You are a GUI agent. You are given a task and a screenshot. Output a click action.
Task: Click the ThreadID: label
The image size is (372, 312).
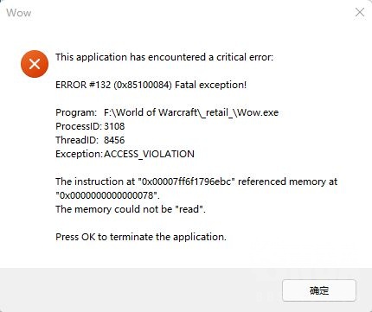pyautogui.click(x=77, y=140)
